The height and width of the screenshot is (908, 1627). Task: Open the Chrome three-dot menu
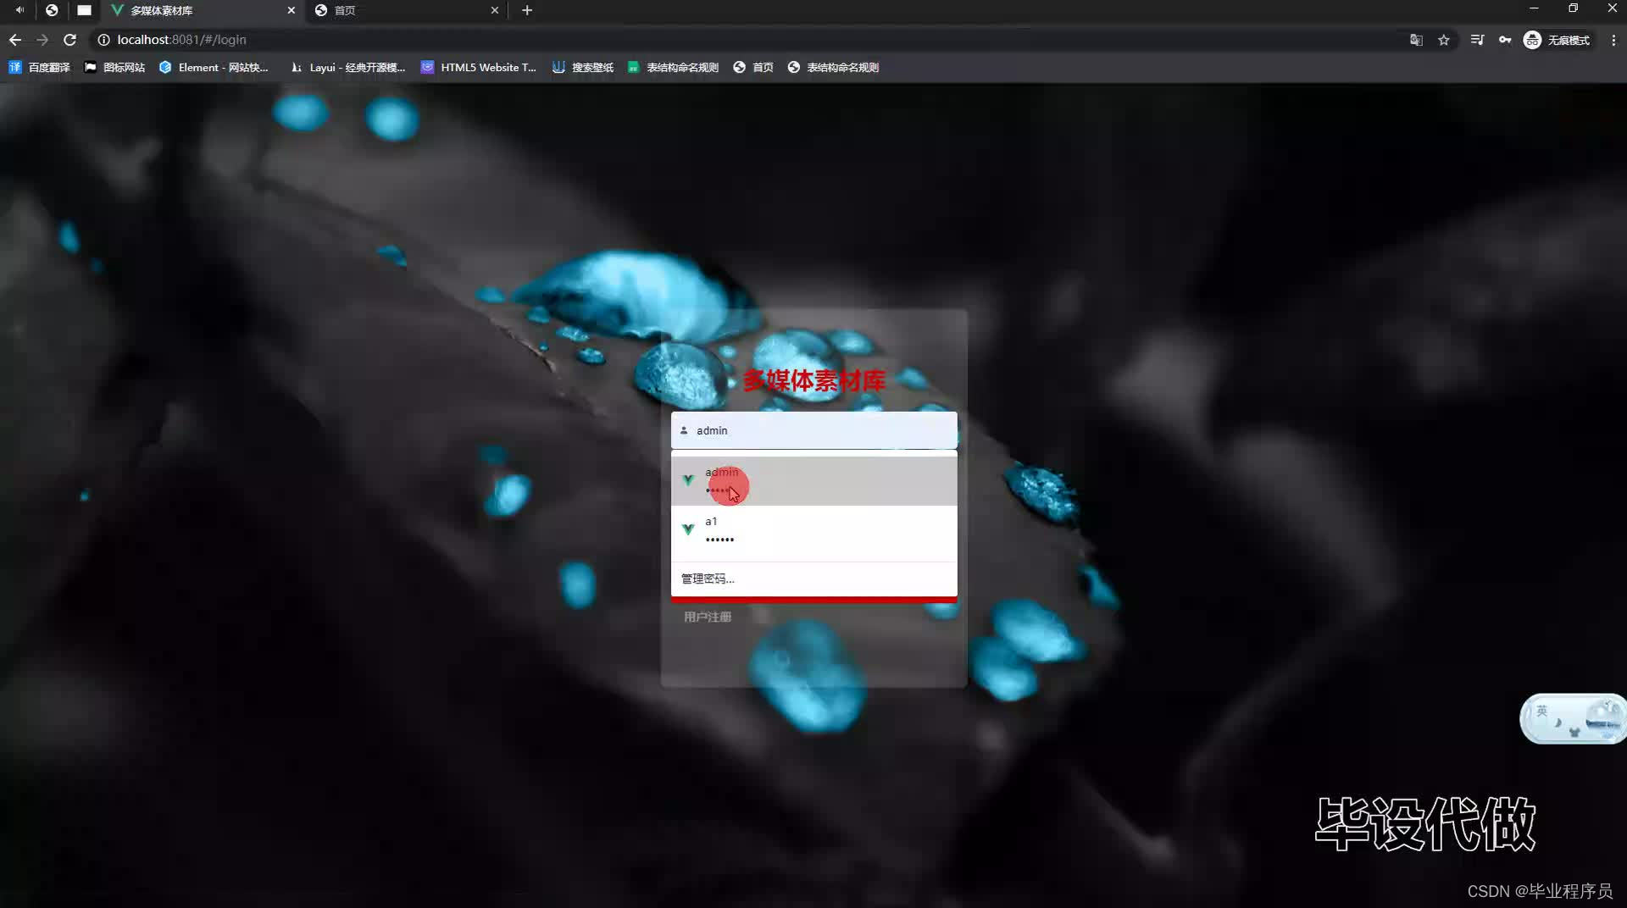click(1613, 40)
